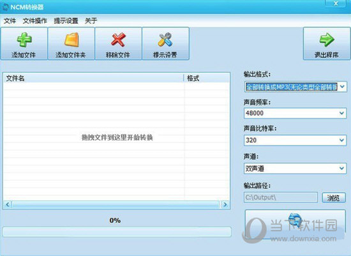The image size is (351, 256).
Task: Start conversion with the large convert button
Action: click(295, 224)
